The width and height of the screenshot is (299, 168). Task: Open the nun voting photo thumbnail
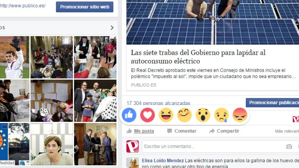pyautogui.click(x=95, y=57)
